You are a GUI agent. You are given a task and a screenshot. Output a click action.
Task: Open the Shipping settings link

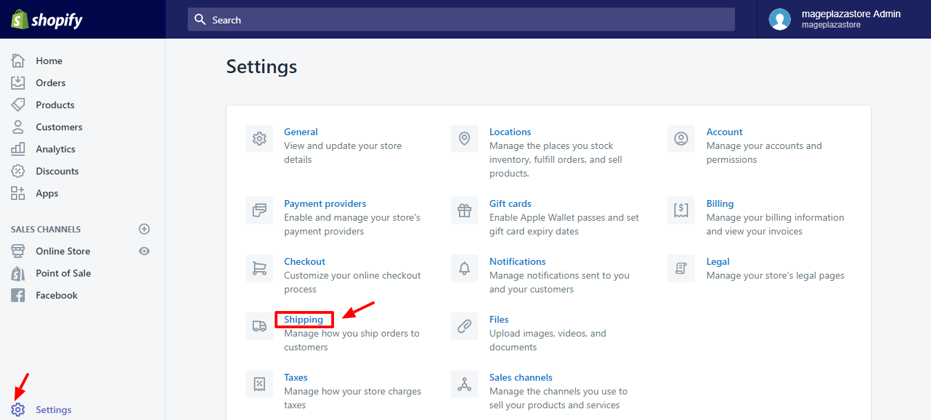[304, 319]
